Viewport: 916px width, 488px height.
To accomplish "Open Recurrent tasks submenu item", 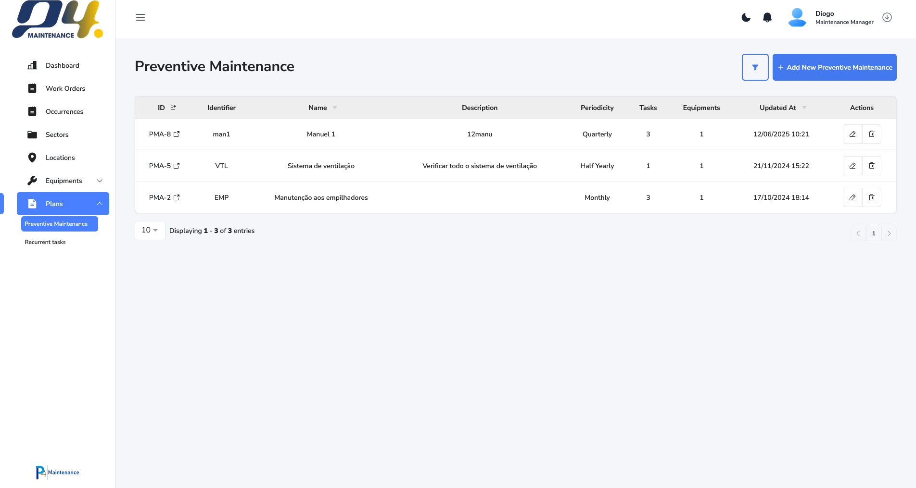I will (45, 242).
